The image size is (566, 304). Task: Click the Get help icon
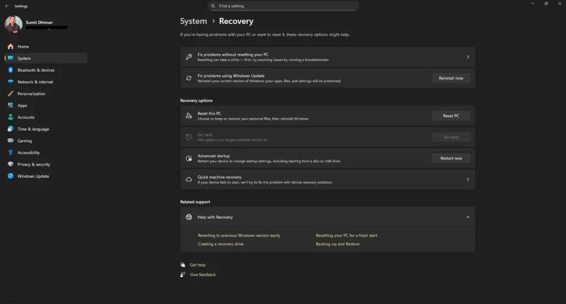[x=182, y=265]
